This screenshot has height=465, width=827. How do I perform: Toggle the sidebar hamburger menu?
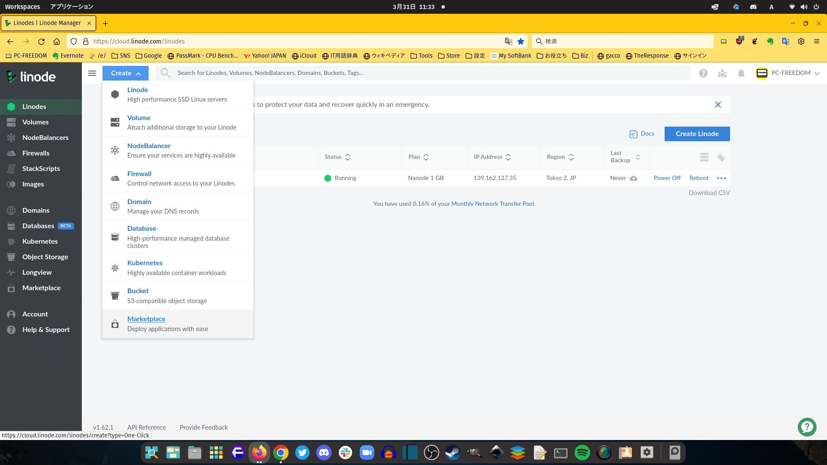pyautogui.click(x=92, y=73)
